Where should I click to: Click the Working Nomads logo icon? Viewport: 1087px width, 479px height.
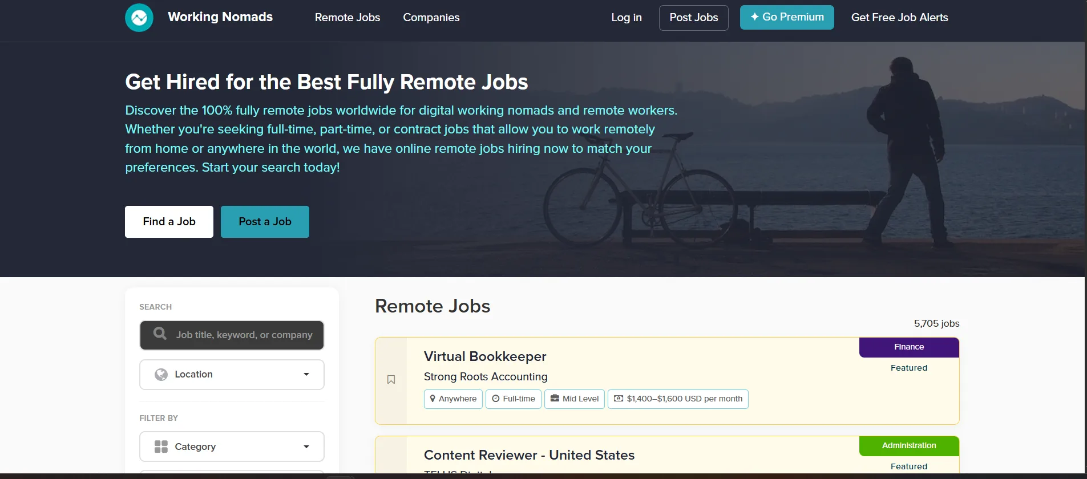(x=139, y=18)
